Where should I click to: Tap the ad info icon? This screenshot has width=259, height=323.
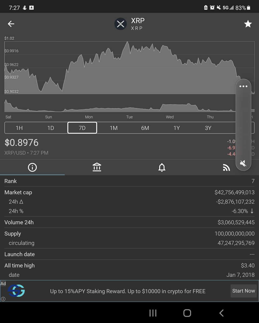click(3, 299)
